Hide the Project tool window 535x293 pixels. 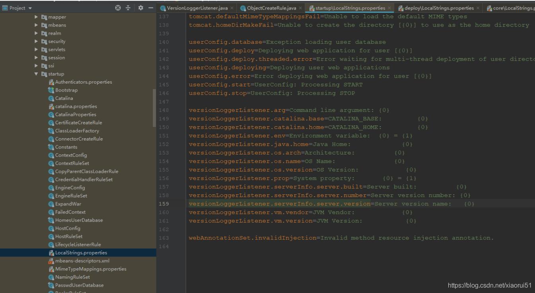(x=150, y=8)
